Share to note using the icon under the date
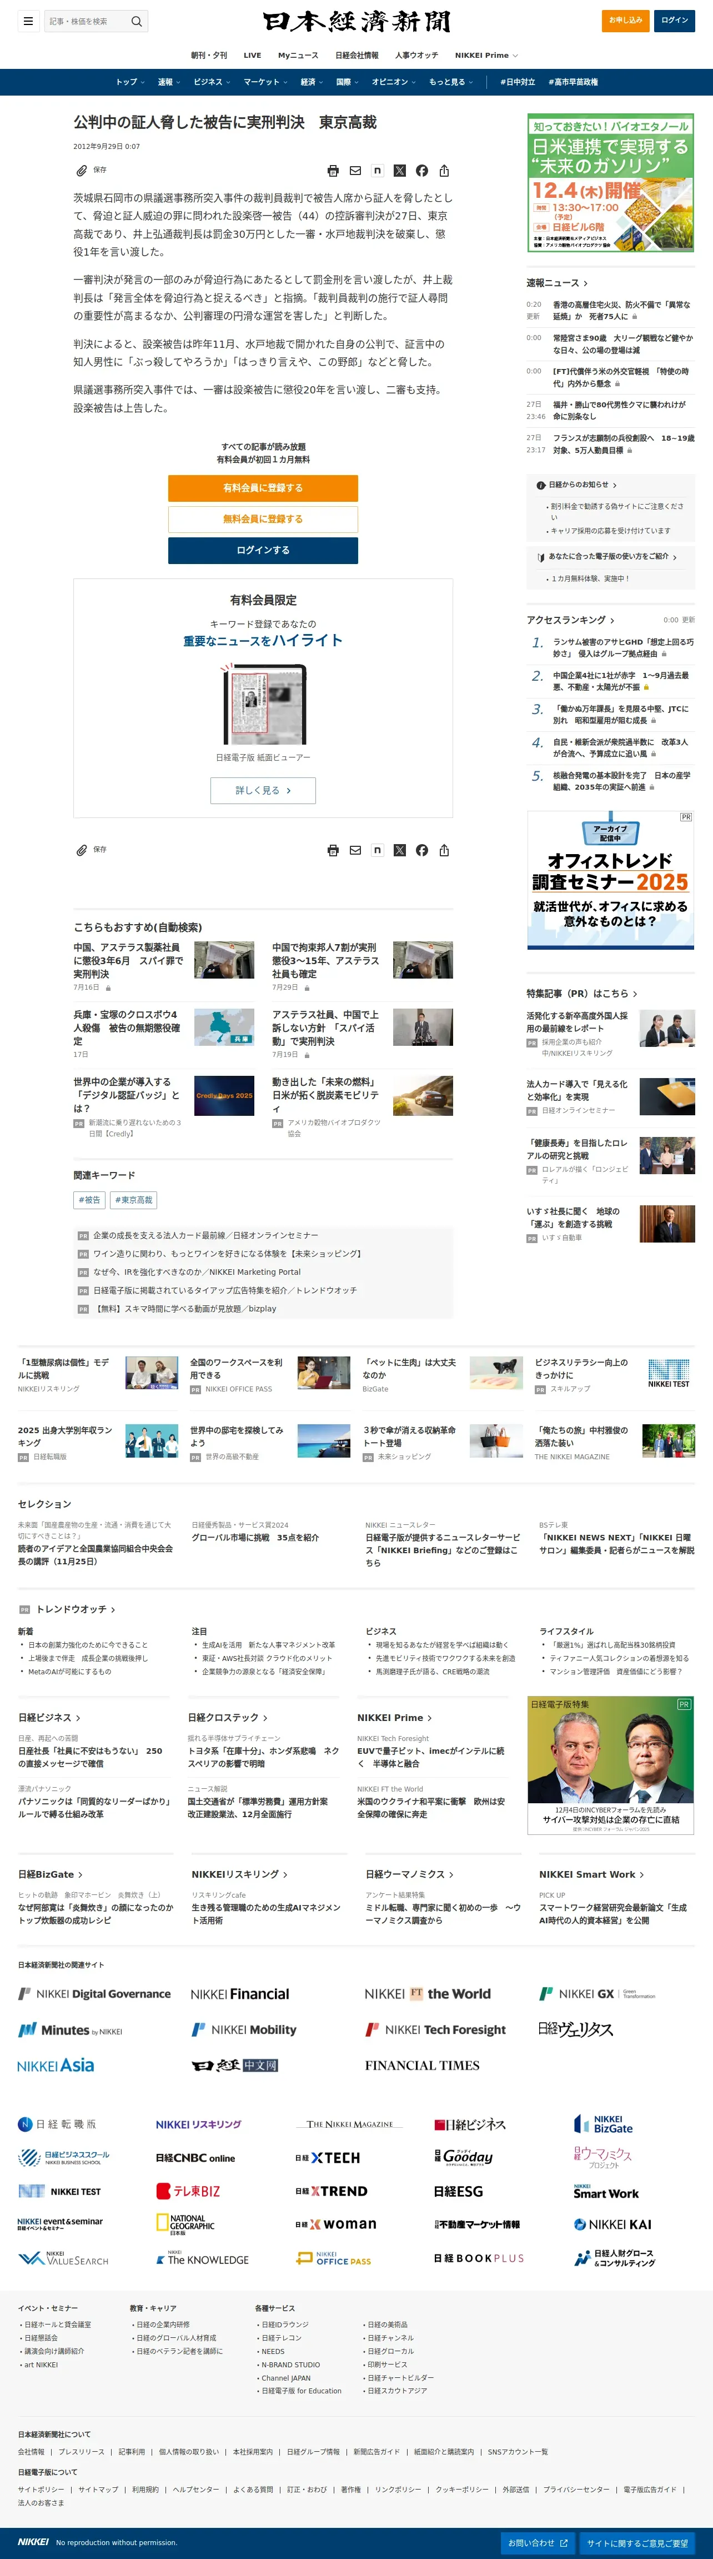713x2559 pixels. pyautogui.click(x=378, y=171)
